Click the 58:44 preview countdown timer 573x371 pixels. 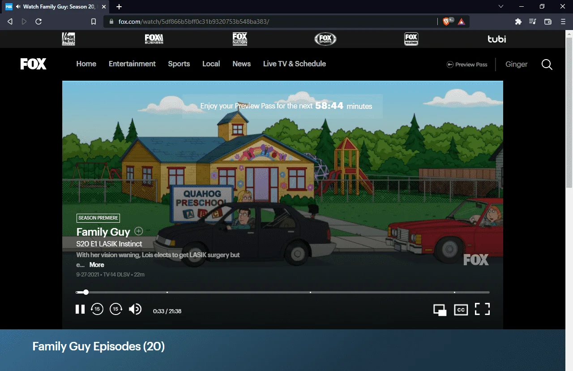[x=329, y=106]
